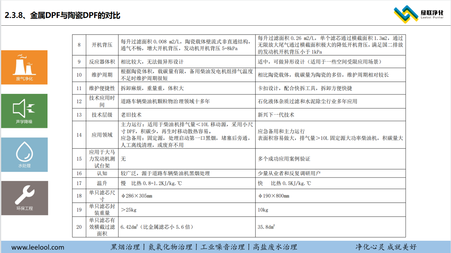Select the 35.8dm² filter area cell
This screenshot has height=253, width=451.
tap(267, 227)
